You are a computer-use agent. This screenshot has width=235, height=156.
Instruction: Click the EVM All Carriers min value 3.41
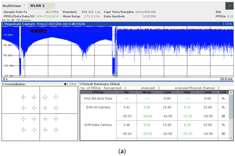126,107
